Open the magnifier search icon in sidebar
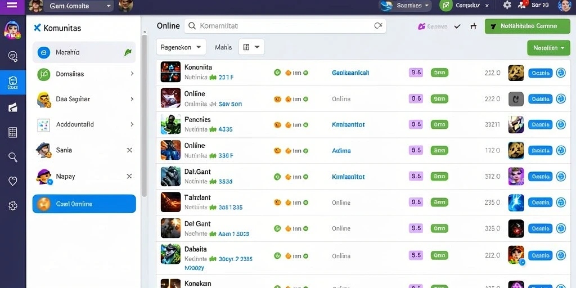Image resolution: width=576 pixels, height=288 pixels. [13, 157]
